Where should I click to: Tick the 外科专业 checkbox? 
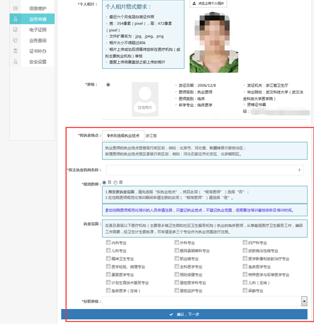point(177,243)
